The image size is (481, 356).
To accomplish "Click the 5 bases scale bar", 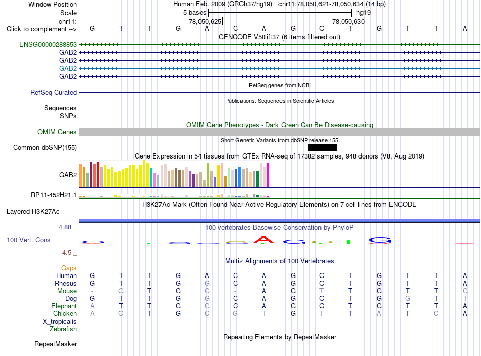I will pos(280,13).
